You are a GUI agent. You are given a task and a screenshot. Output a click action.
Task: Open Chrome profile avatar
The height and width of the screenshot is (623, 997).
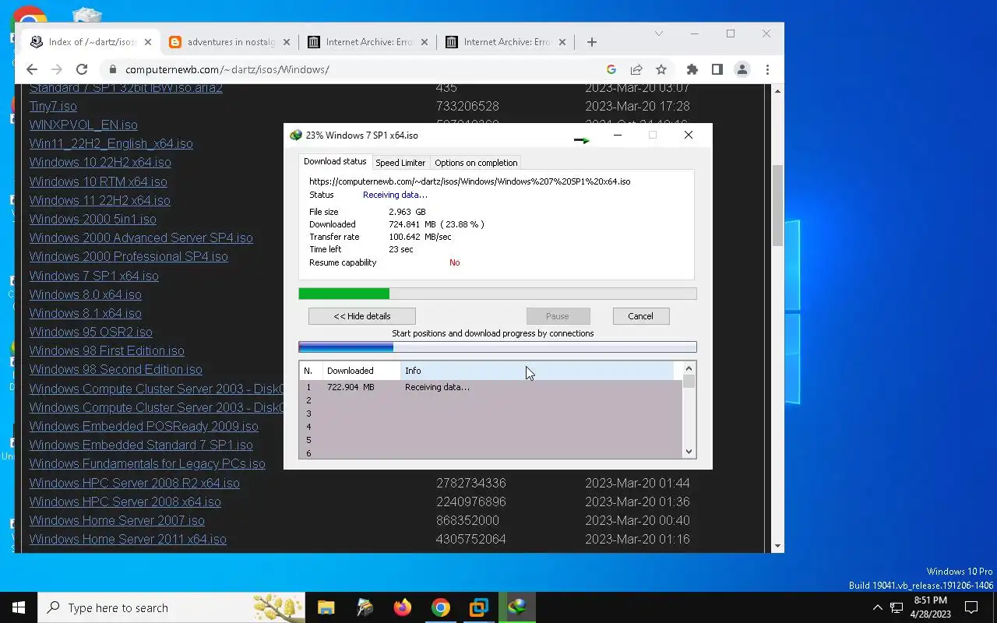742,69
